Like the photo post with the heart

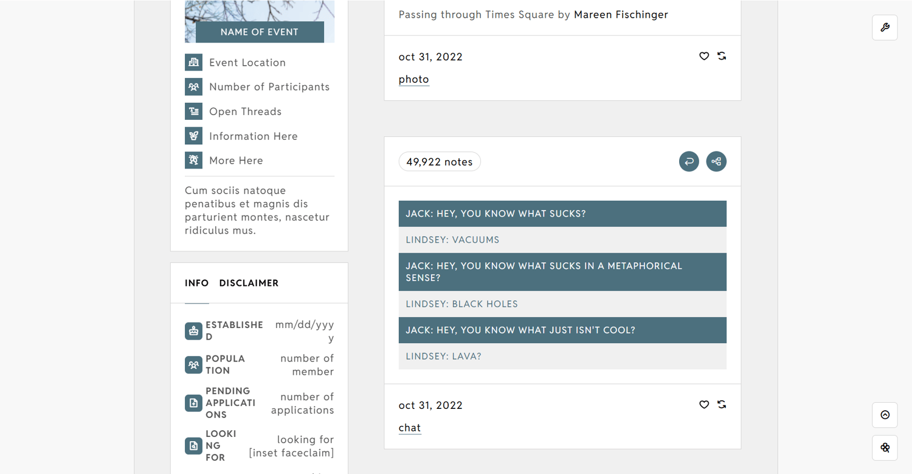[x=704, y=56]
